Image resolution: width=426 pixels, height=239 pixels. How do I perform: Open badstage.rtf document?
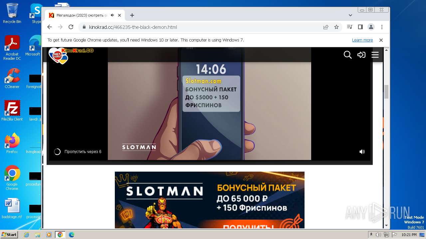12,208
